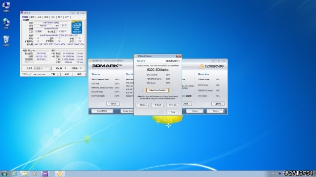Screen dimensions: 316x177
Task: Click the CPU-Z Tools button (工具)
Action: (53, 74)
